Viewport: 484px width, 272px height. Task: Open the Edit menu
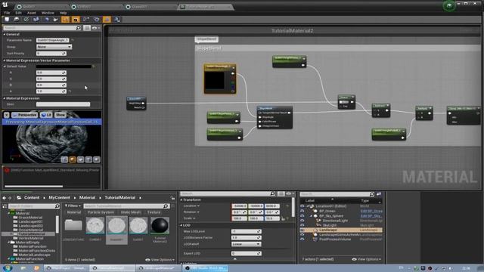(x=18, y=13)
